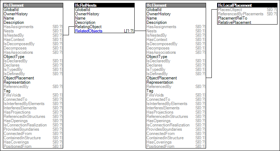Select ConnectedTo in the first IfcElement box

click(15, 99)
